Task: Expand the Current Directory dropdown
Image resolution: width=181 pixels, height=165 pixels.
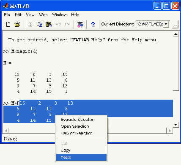Action: (166, 24)
